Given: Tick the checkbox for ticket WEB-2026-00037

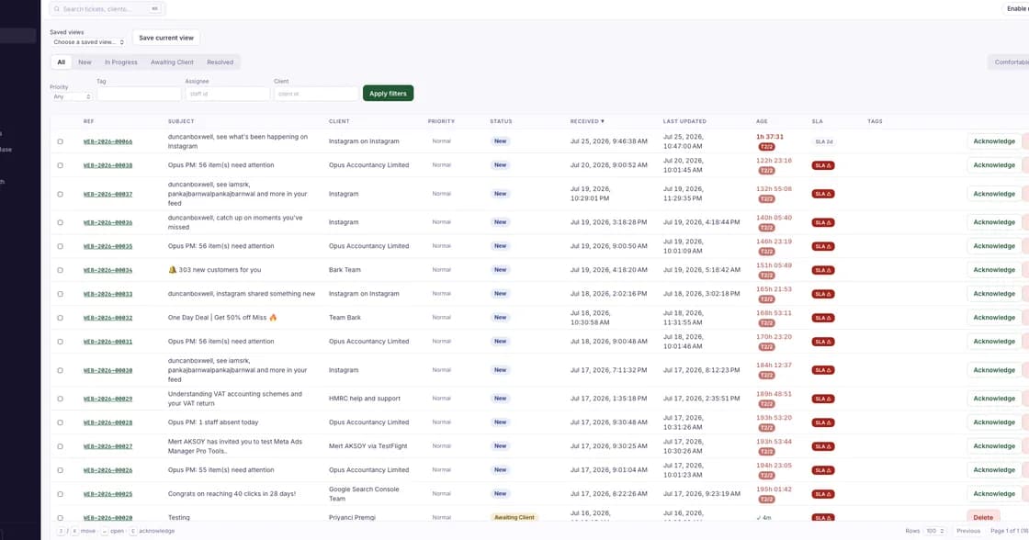Looking at the screenshot, I should pyautogui.click(x=61, y=194).
